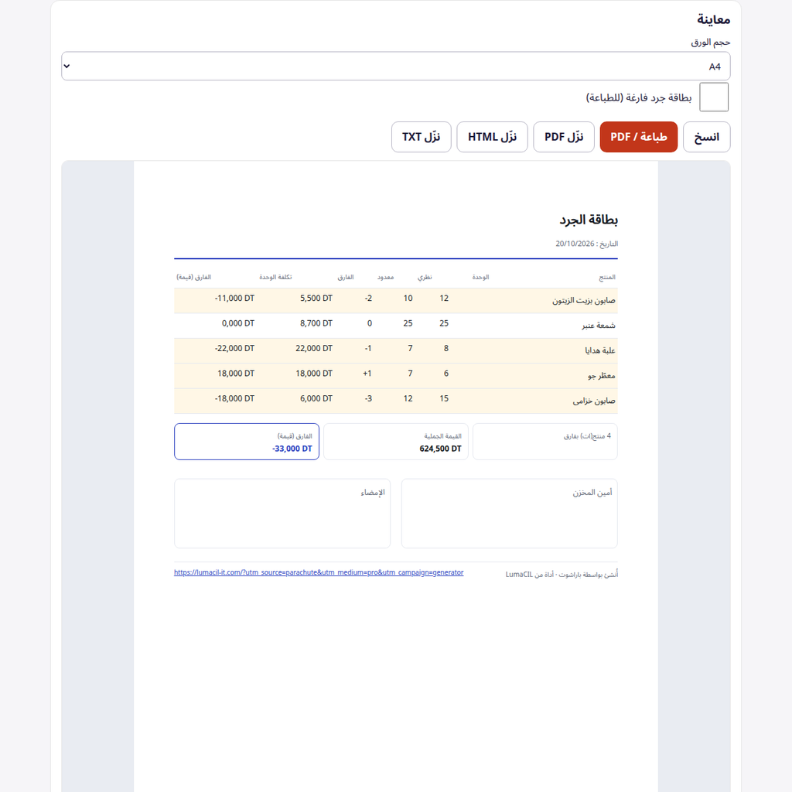Open the lumacil-it.com footer link
The height and width of the screenshot is (792, 792).
coord(319,572)
